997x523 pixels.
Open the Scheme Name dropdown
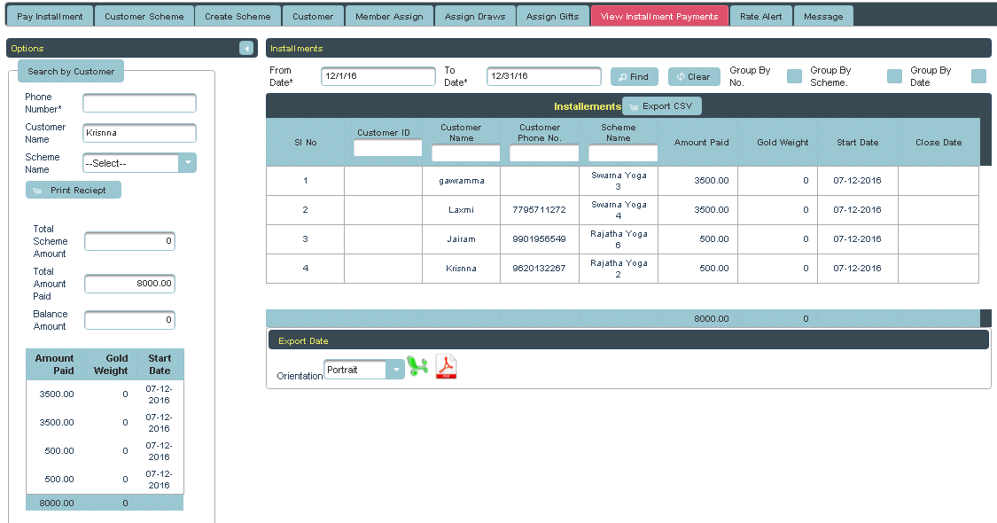[187, 163]
